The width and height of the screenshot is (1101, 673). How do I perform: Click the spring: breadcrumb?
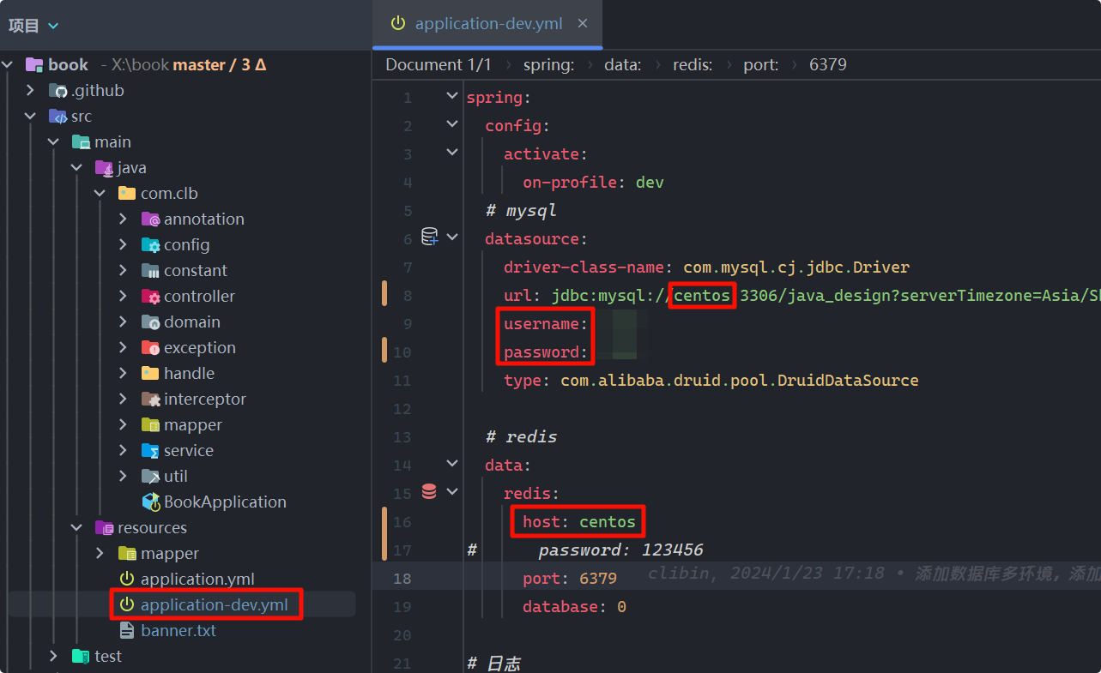click(549, 64)
